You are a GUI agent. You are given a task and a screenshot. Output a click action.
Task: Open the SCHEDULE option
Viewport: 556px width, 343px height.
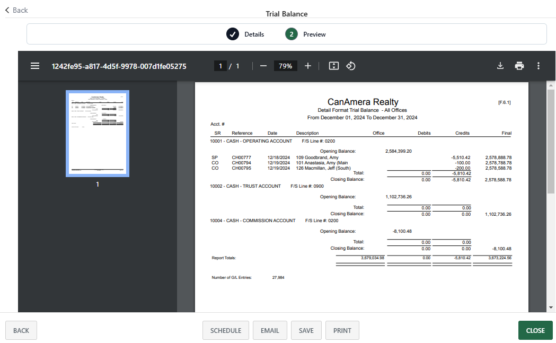pyautogui.click(x=225, y=330)
